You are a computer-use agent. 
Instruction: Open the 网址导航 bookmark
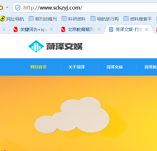pyautogui.click(x=12, y=19)
